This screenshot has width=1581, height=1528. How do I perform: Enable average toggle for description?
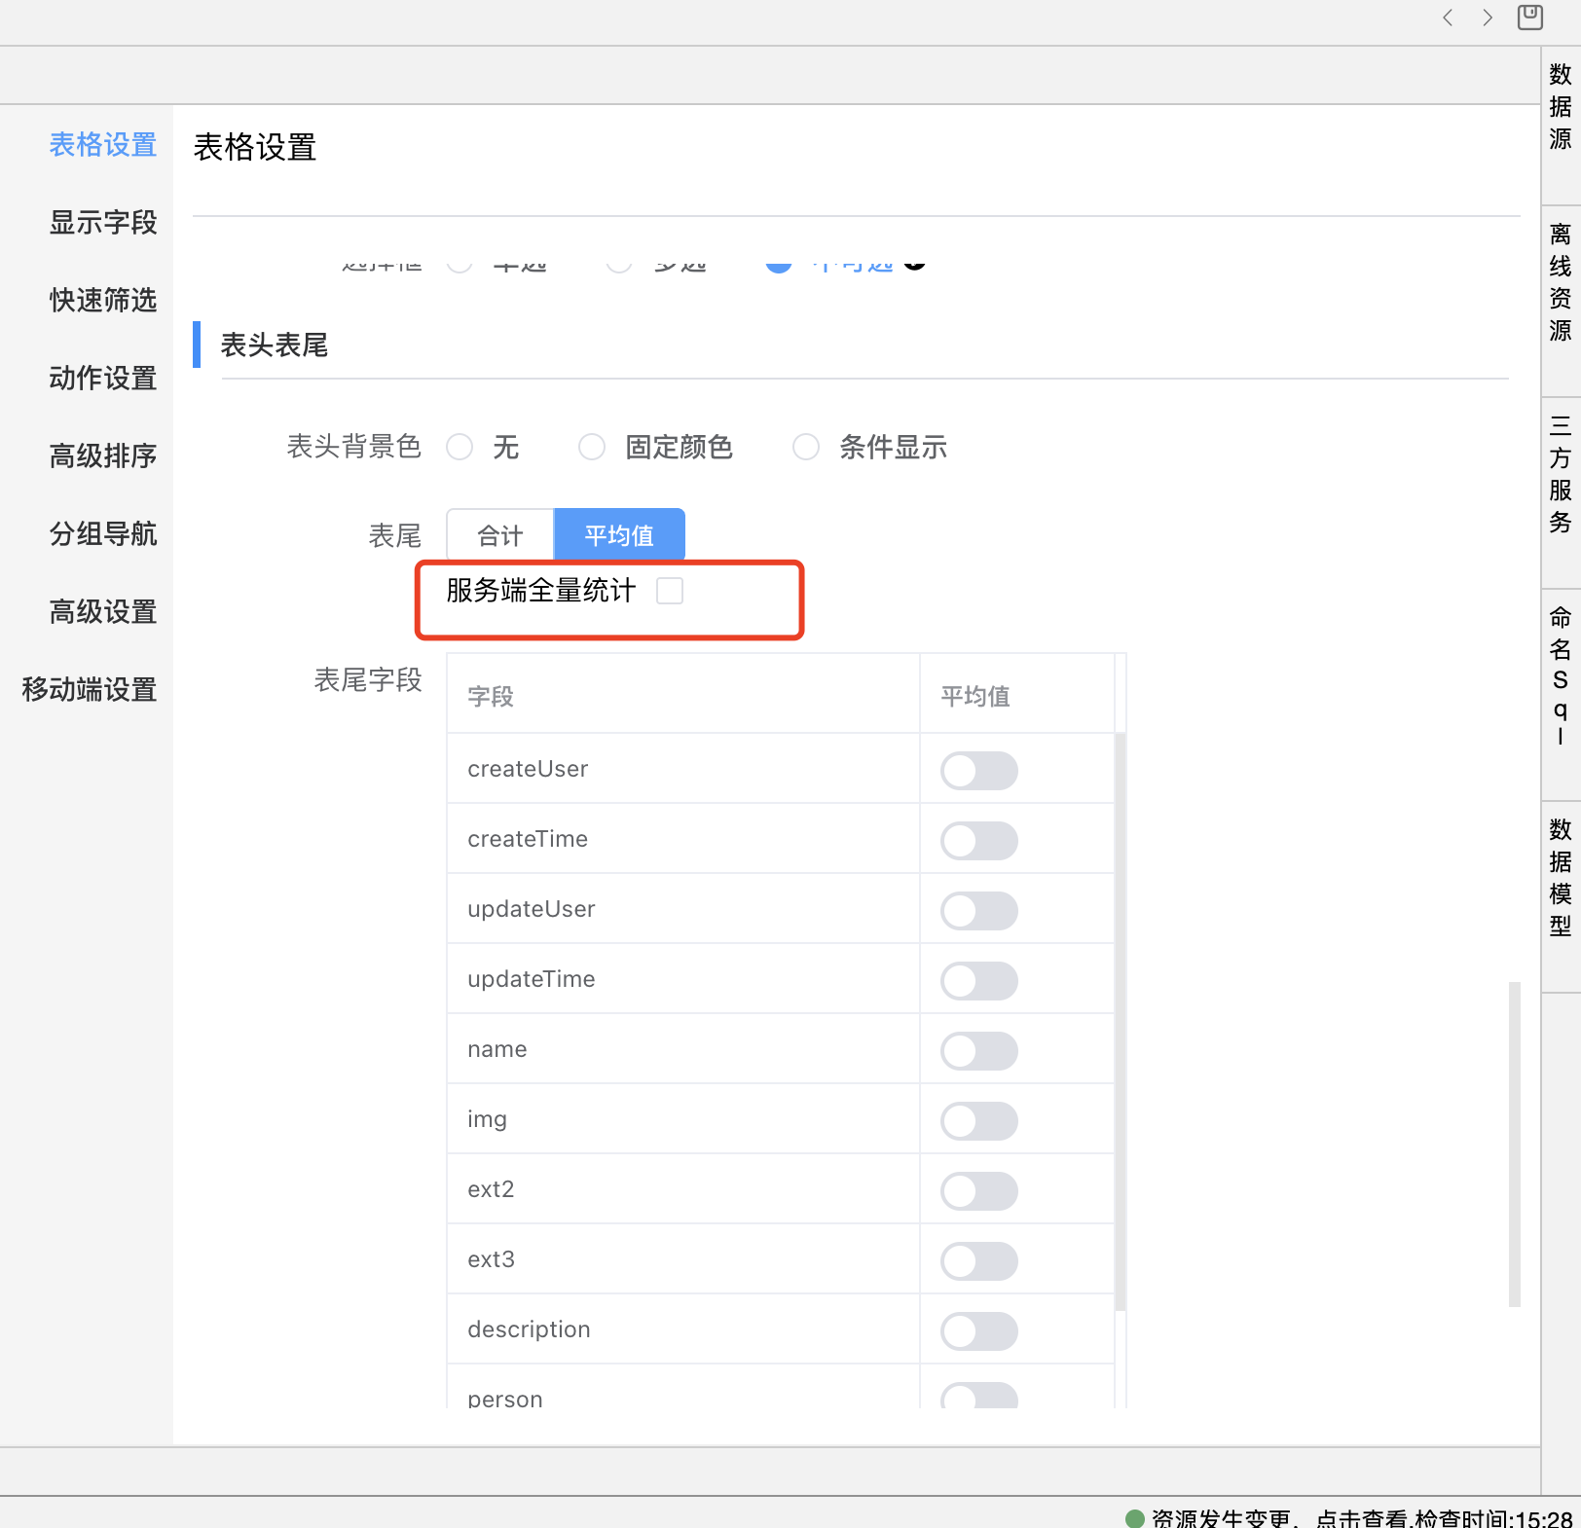(978, 1331)
